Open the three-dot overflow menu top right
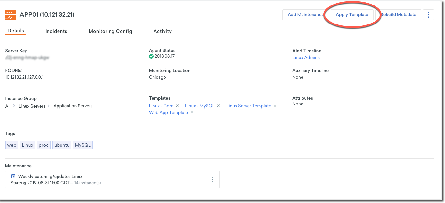Image resolution: width=445 pixels, height=203 pixels. 428,15
